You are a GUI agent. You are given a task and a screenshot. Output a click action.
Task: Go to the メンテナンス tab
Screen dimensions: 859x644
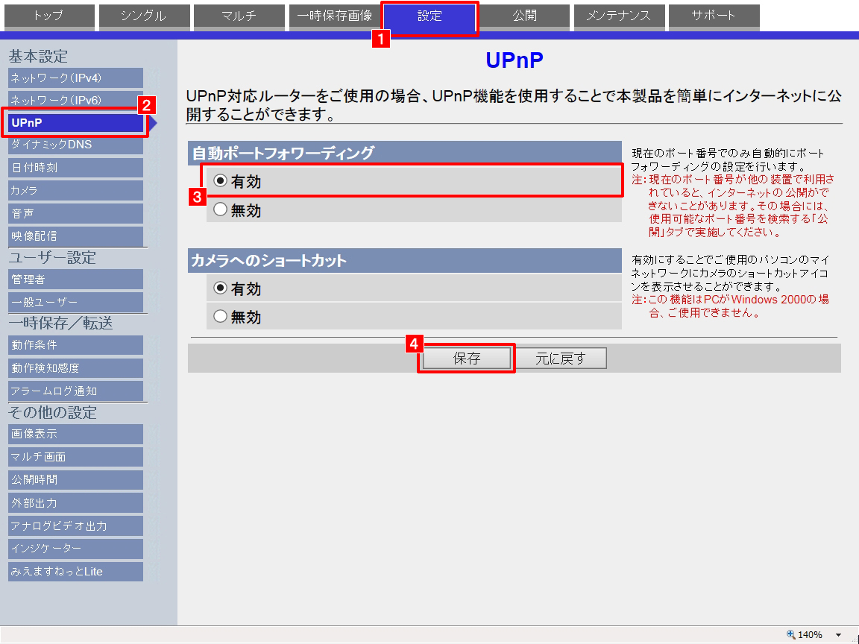pos(618,16)
